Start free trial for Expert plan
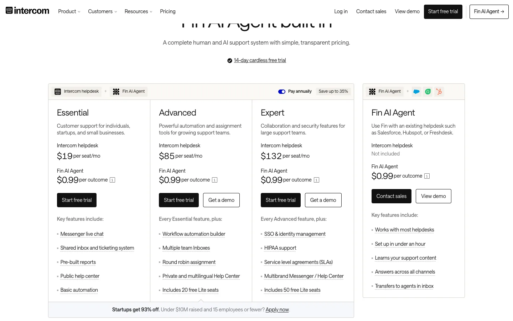 [281, 200]
